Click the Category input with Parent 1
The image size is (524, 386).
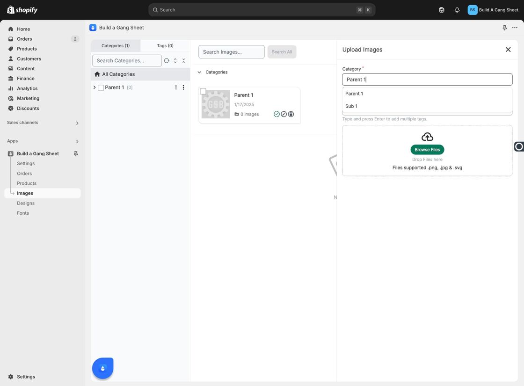[427, 80]
